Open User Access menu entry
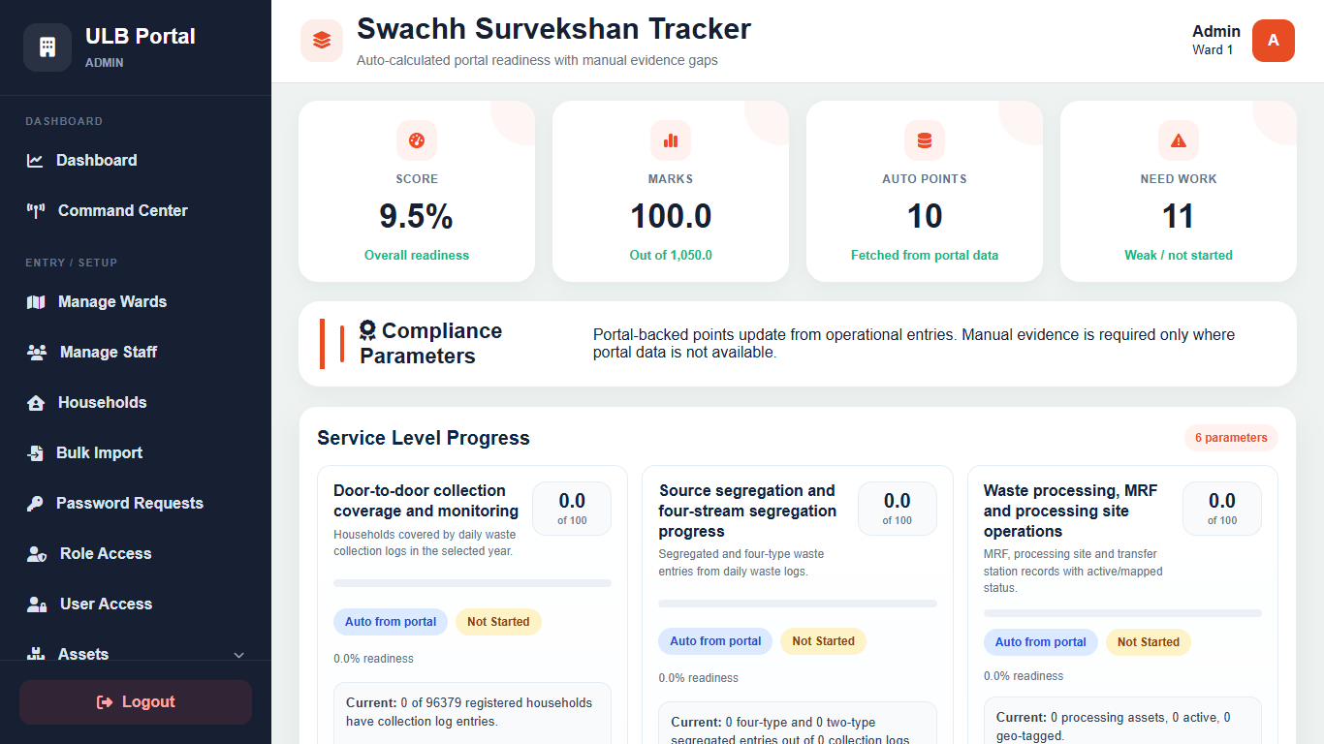This screenshot has width=1324, height=744. [x=136, y=604]
